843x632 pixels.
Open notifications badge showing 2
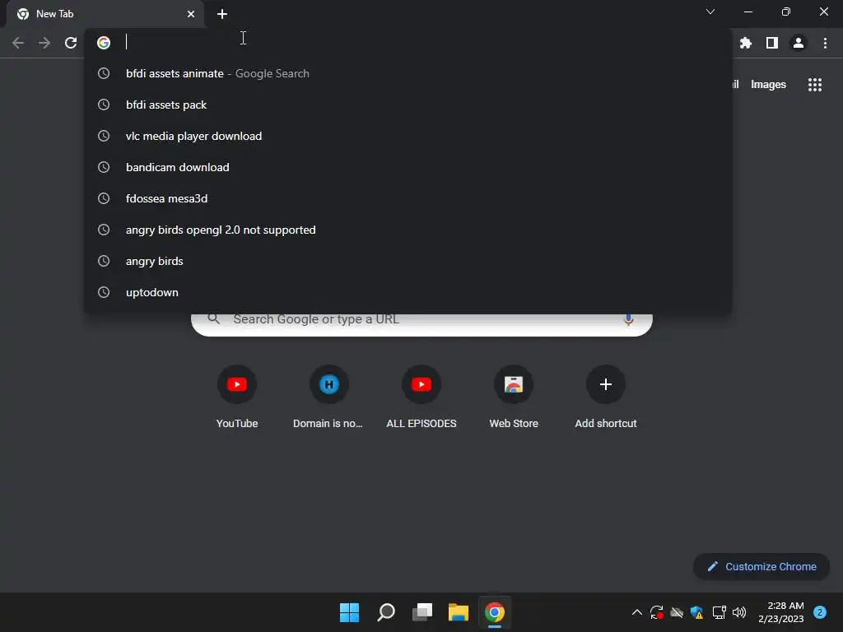point(820,612)
